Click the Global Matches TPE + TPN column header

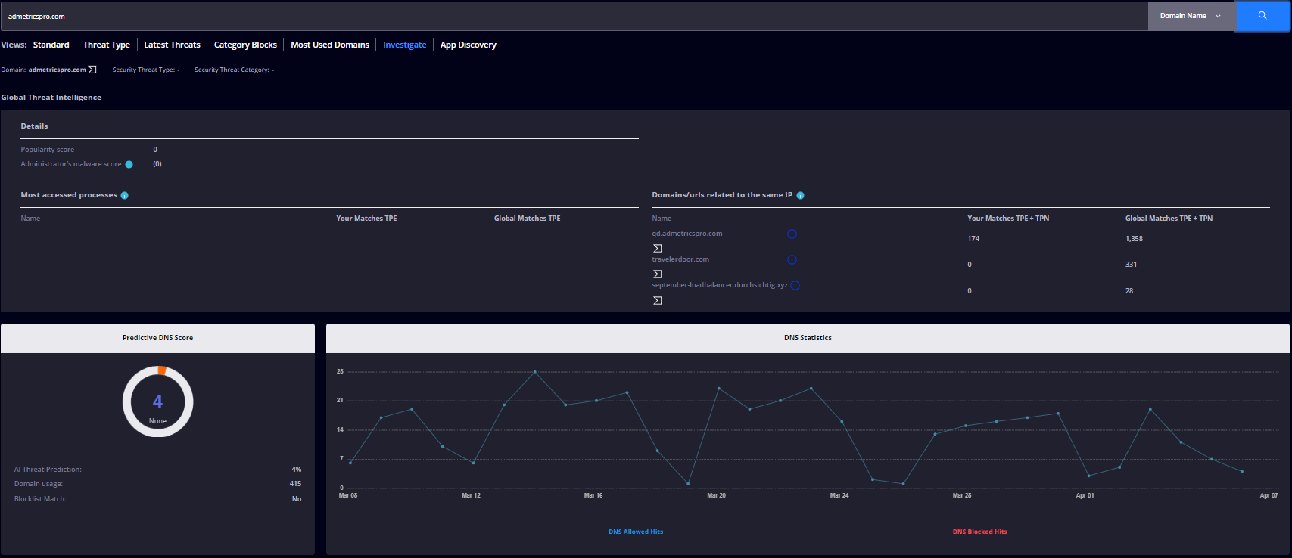1169,219
